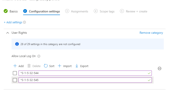Screen dimensions: 171x96
Task: Check the box for *S-1-5-32-545
Action: (x=15, y=80)
